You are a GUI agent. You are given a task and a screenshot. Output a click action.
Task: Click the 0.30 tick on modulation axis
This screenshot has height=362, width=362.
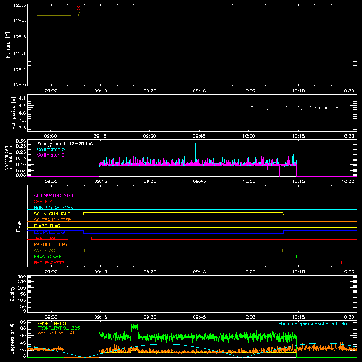point(21,141)
